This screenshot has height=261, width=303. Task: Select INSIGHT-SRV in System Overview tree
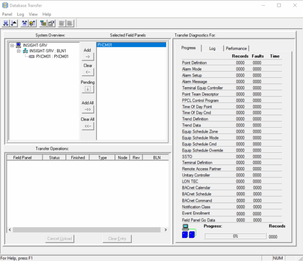pyautogui.click(x=35, y=45)
